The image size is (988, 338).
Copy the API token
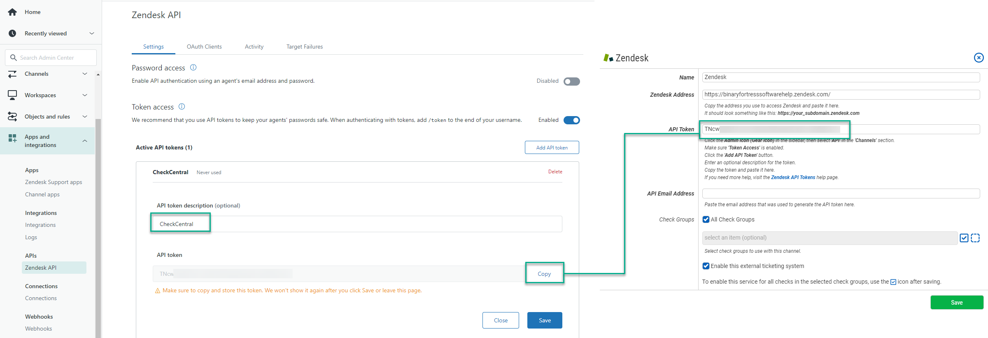tap(544, 274)
